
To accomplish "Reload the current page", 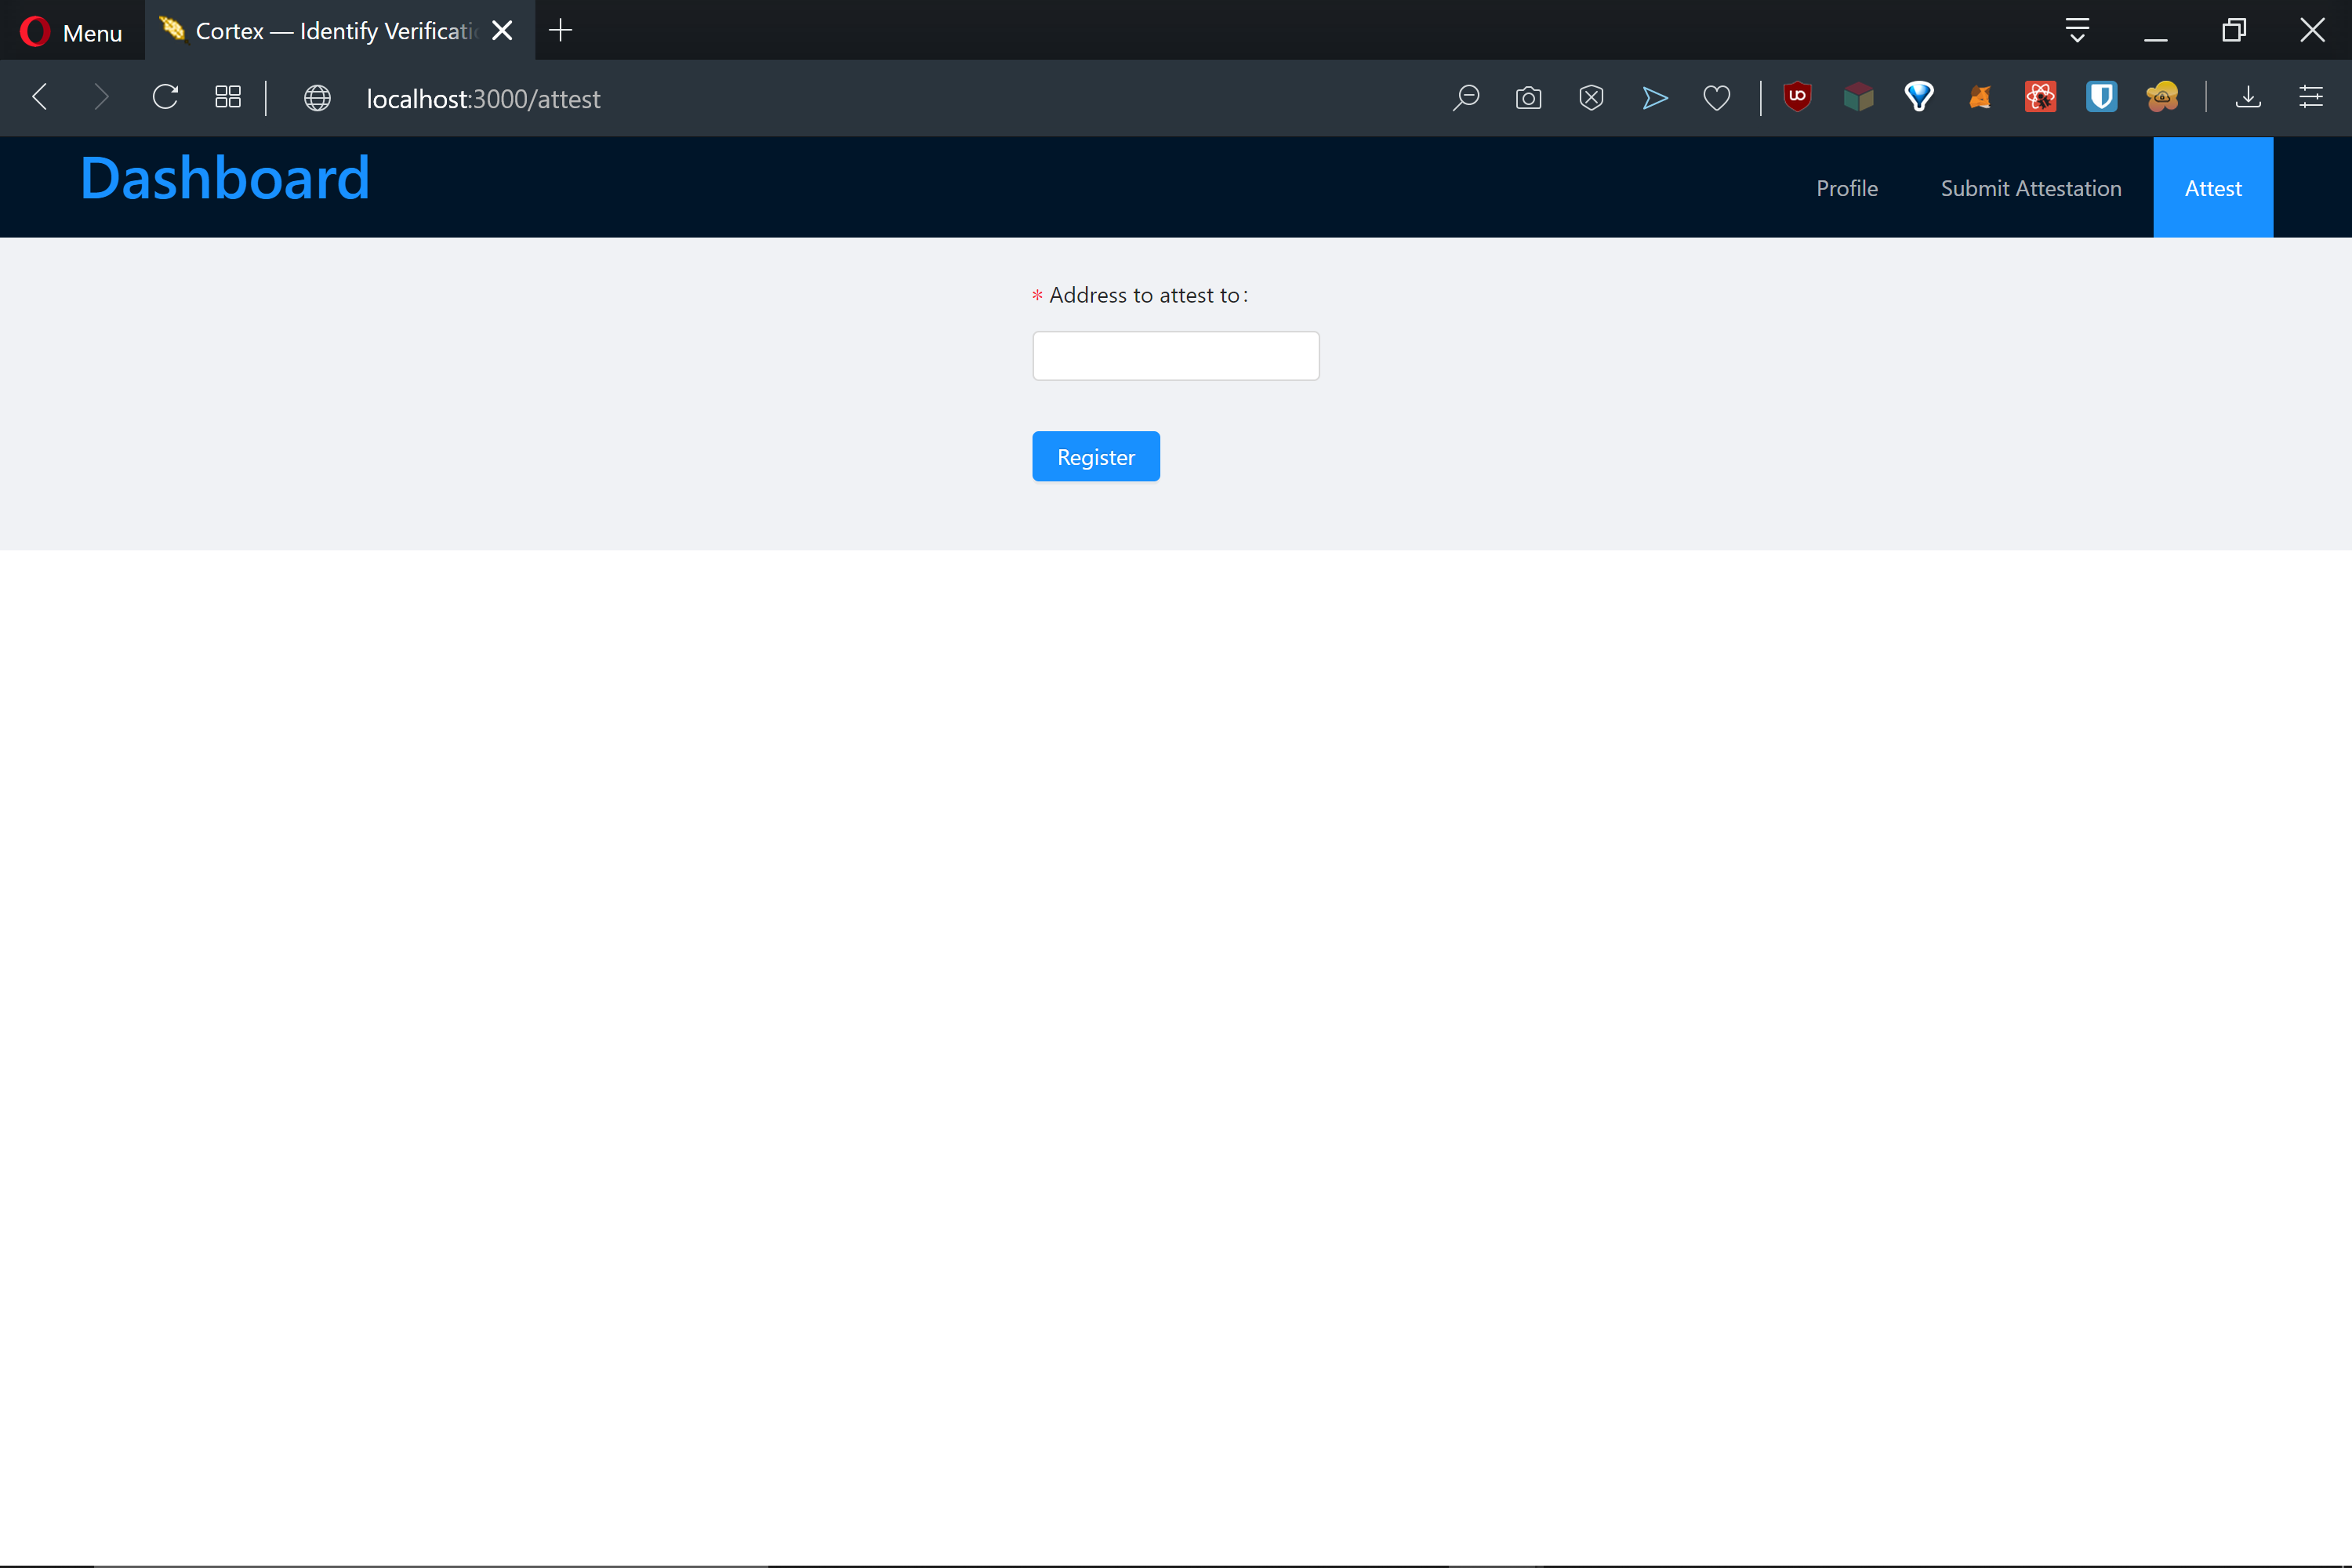I will [165, 97].
